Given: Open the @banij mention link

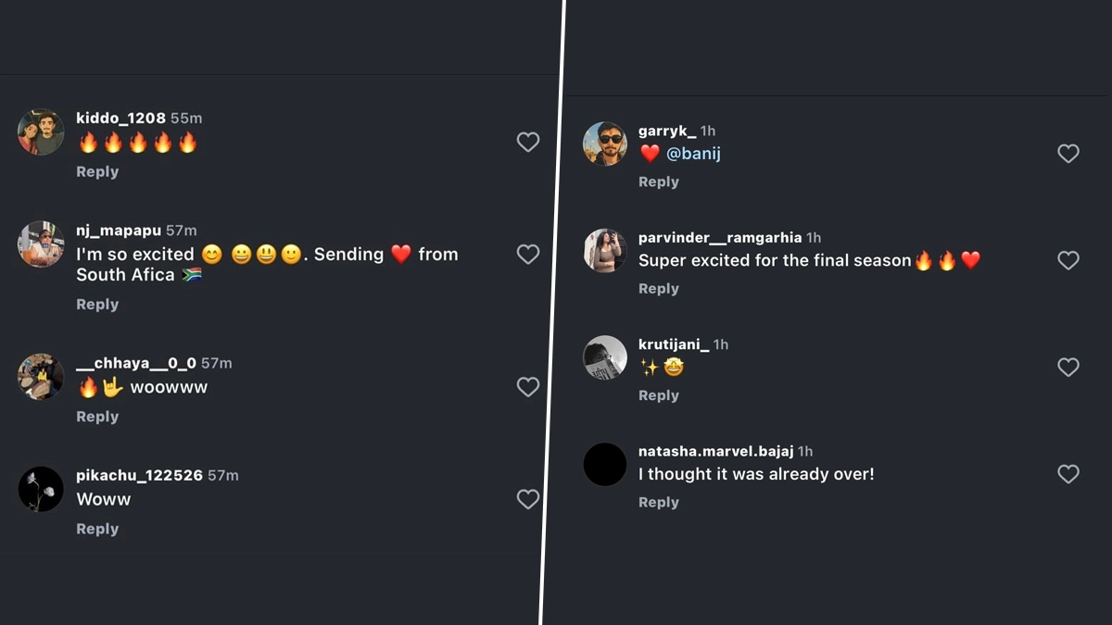Looking at the screenshot, I should coord(693,154).
